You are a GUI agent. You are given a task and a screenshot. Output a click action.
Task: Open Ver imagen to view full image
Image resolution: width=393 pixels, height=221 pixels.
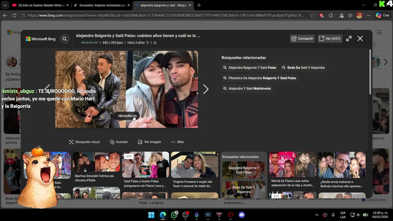[x=149, y=142]
